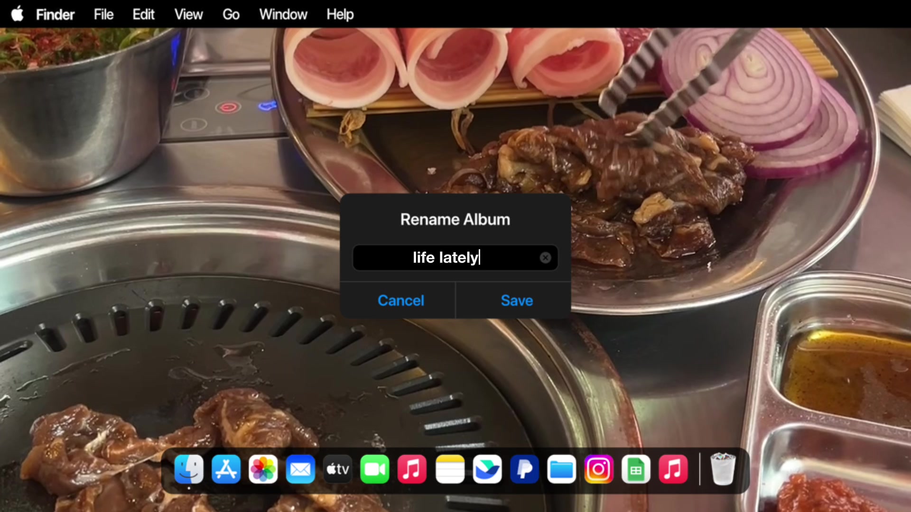Open the Go menu

(x=231, y=14)
